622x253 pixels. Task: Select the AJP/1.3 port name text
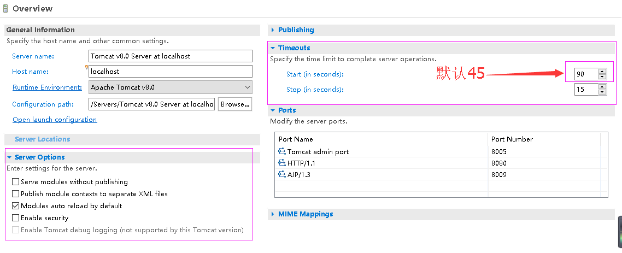point(299,174)
